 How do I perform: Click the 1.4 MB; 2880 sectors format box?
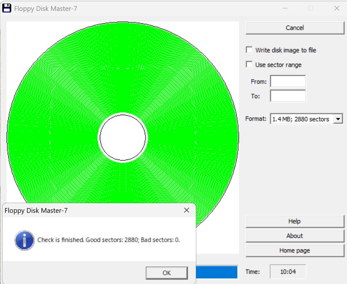[300, 119]
